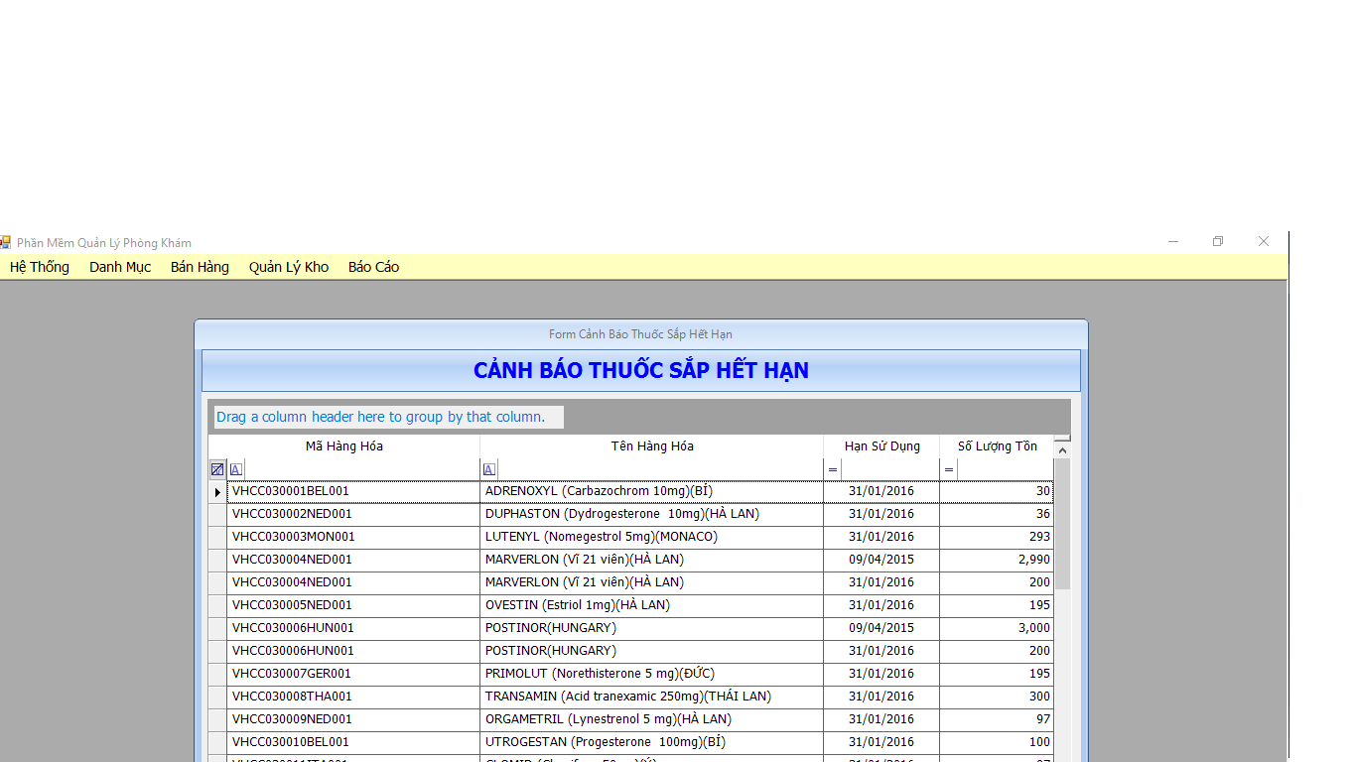Image resolution: width=1355 pixels, height=762 pixels.
Task: Sort by the Tên Hàng Hóa column header
Action: click(x=652, y=446)
